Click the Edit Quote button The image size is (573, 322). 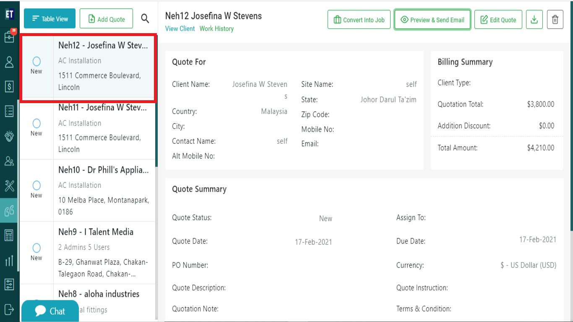(x=498, y=20)
